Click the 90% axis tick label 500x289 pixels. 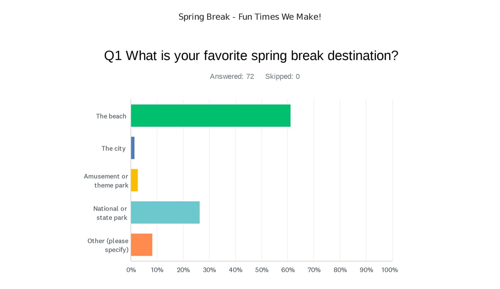tap(366, 270)
